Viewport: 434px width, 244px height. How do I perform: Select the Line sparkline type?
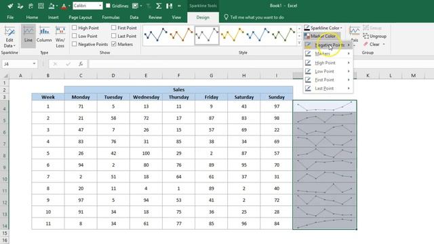(28, 35)
